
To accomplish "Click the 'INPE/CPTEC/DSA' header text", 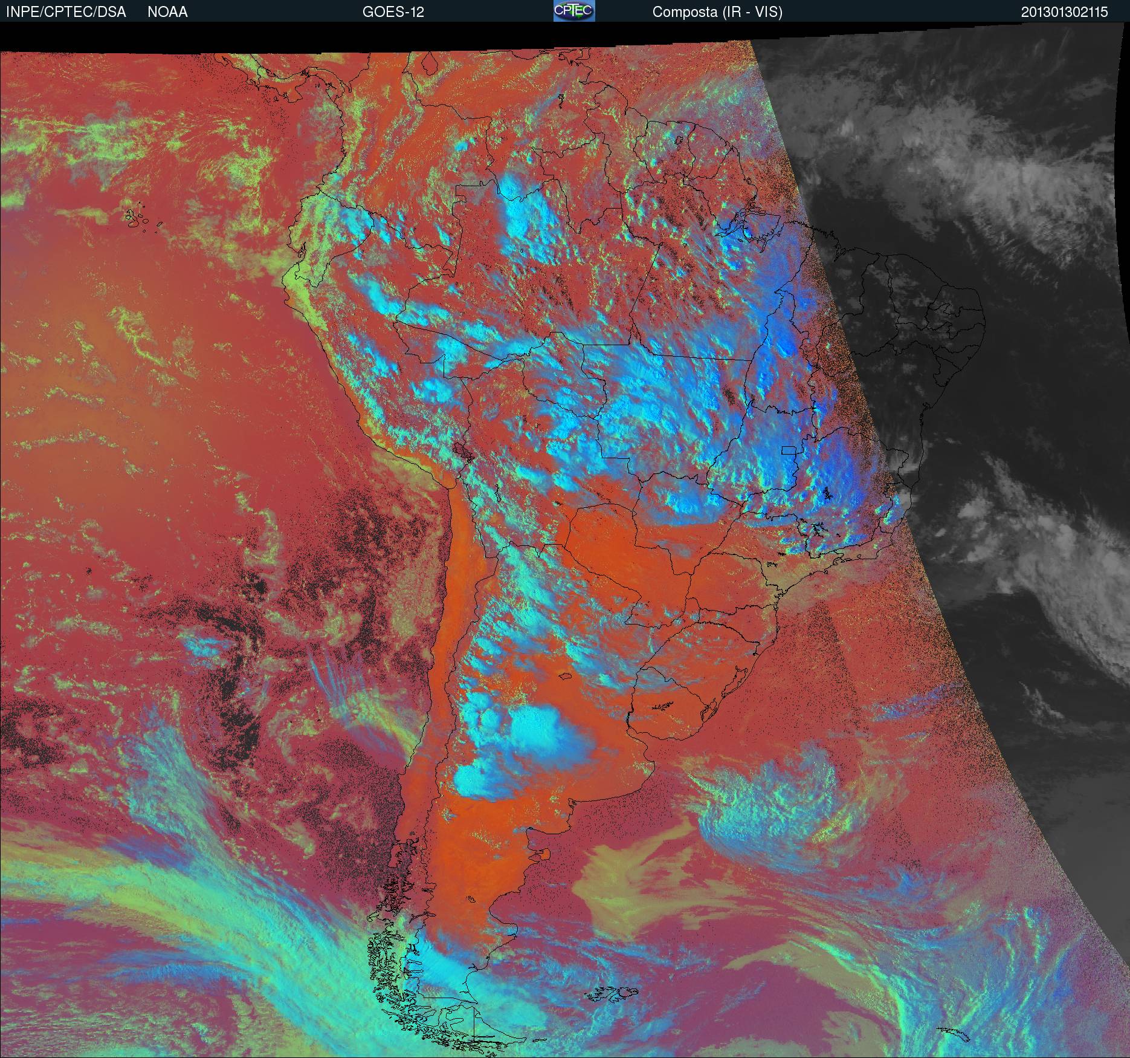I will 66,12.
